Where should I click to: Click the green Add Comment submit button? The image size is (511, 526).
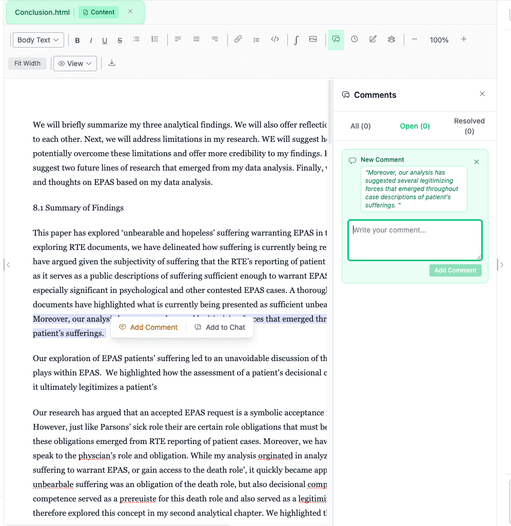455,270
